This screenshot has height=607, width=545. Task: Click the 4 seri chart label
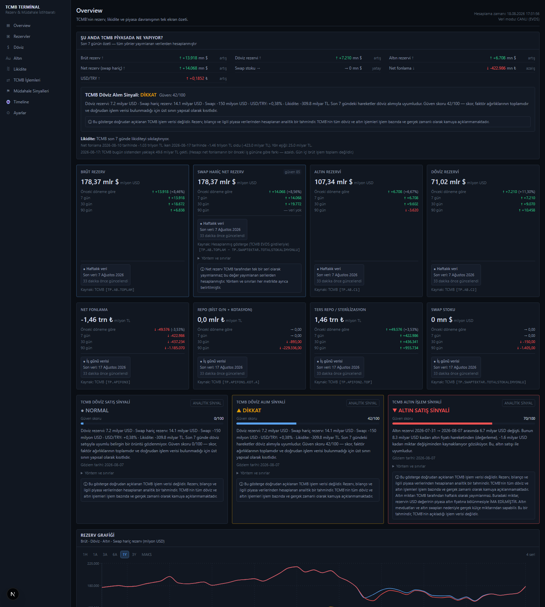coord(530,554)
